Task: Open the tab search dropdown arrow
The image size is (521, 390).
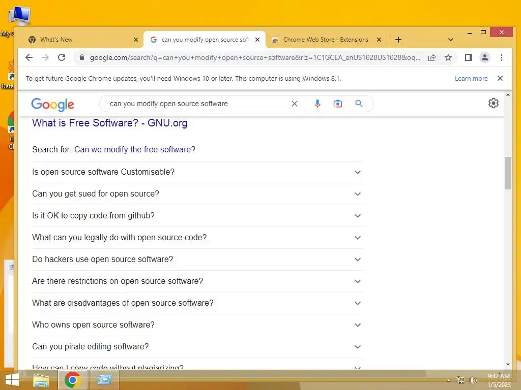Action: (451, 40)
